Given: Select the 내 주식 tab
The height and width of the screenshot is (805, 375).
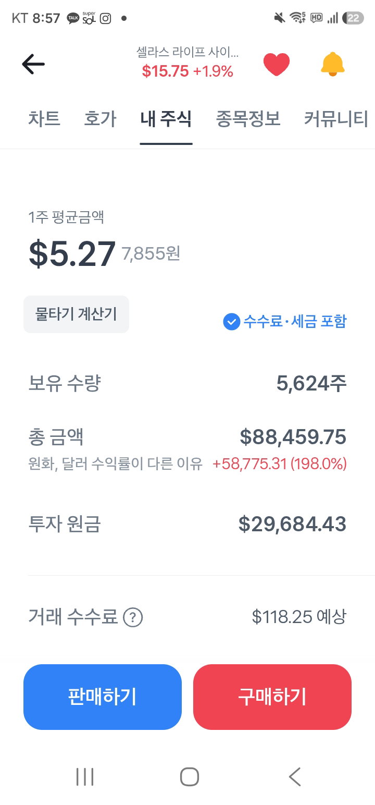Looking at the screenshot, I should coord(166,119).
